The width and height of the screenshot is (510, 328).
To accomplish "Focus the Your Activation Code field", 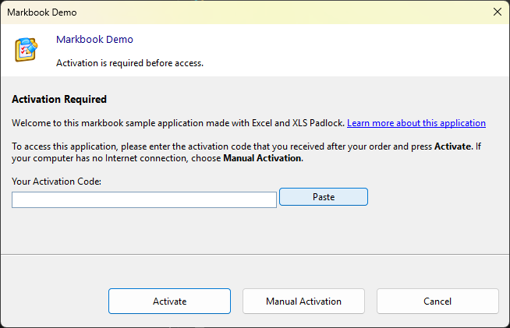I will 144,199.
